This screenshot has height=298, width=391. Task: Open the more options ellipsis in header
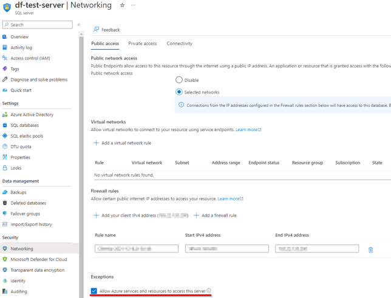(133, 5)
